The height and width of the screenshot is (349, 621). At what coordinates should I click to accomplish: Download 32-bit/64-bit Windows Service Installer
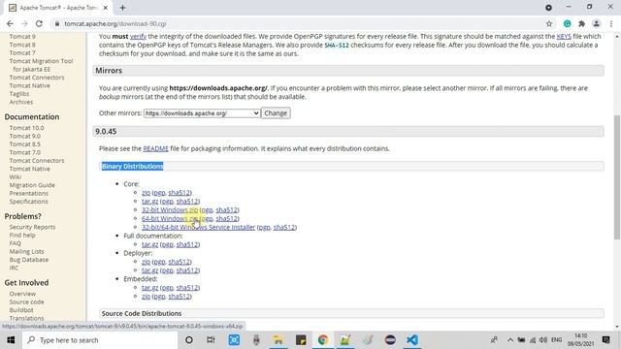tap(198, 228)
